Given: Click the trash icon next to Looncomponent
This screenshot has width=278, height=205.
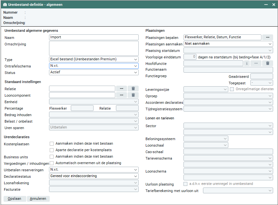Looking at the screenshot, I should tap(133, 95).
